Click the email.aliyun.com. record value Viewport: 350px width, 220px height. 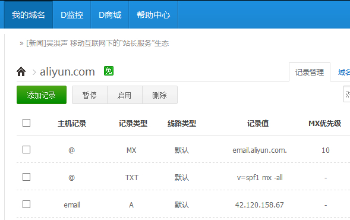coord(260,150)
